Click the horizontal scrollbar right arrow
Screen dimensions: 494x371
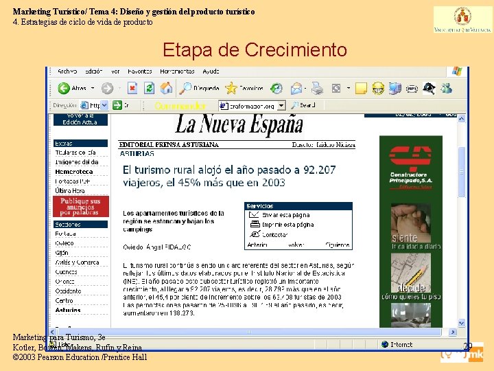tap(453, 332)
